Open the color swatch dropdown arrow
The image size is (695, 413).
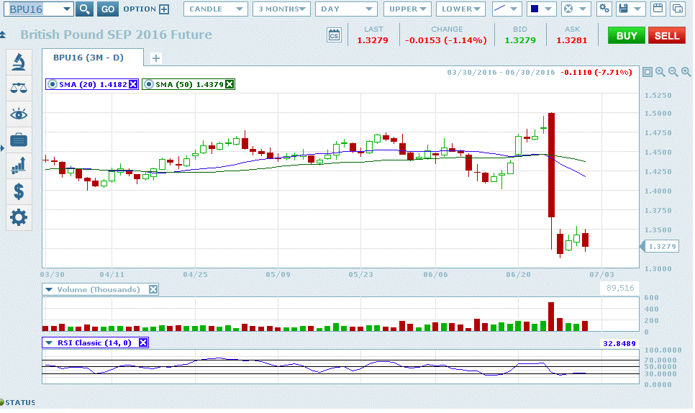pyautogui.click(x=548, y=9)
